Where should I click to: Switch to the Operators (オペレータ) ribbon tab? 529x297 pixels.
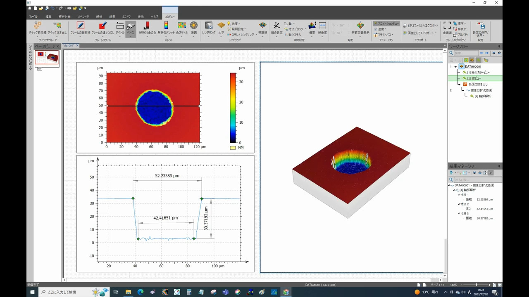click(x=83, y=16)
